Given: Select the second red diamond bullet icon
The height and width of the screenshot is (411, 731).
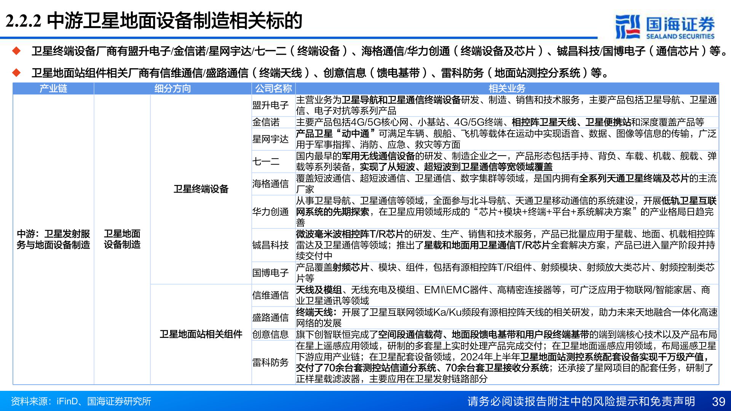Looking at the screenshot, I should tap(16, 73).
